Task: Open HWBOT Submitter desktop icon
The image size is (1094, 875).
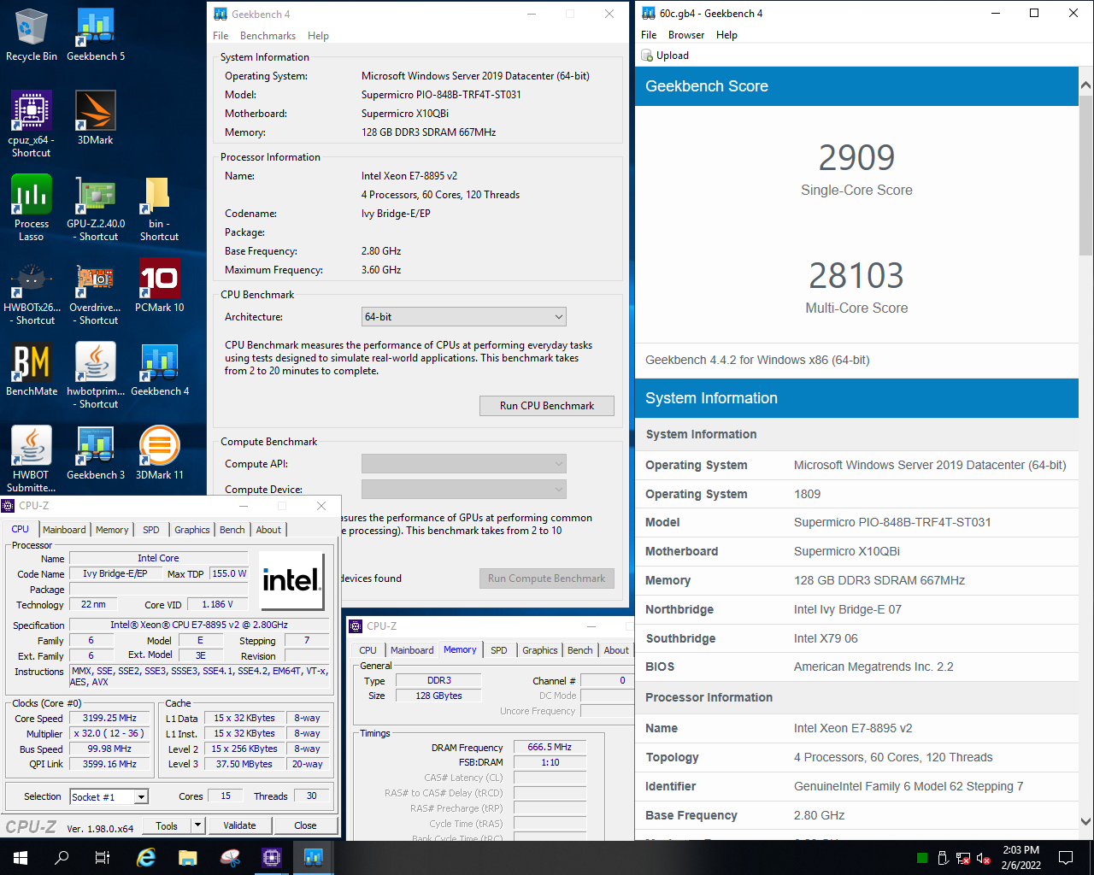Action: [x=32, y=459]
